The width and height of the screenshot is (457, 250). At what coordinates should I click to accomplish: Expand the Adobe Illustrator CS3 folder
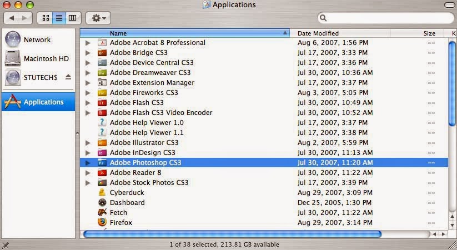(88, 143)
